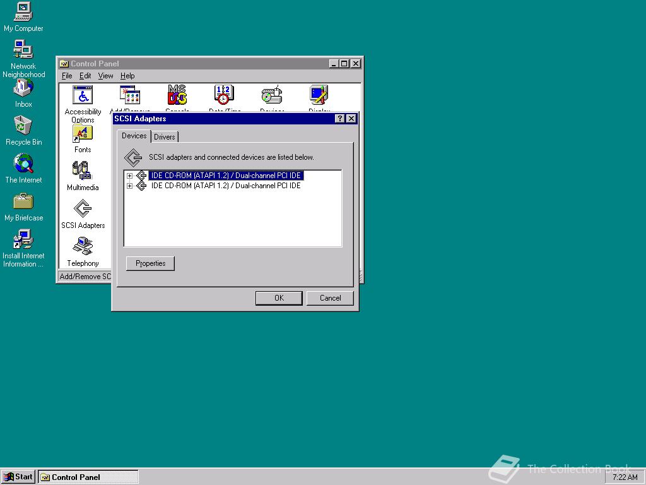
Task: Click the Properties button
Action: 150,263
